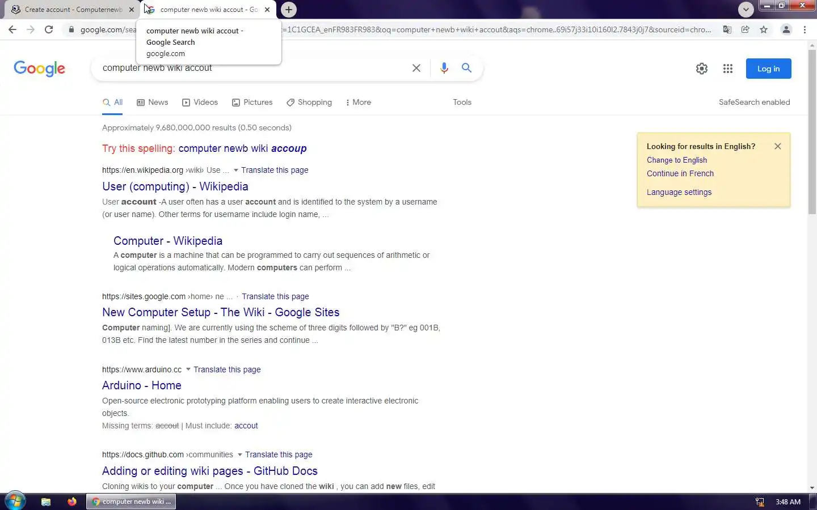Select the All results tab
Image resolution: width=817 pixels, height=510 pixels.
[x=112, y=103]
